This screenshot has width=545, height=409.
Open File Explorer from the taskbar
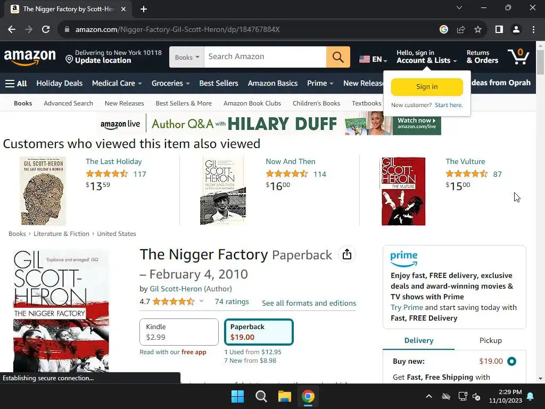pyautogui.click(x=284, y=396)
